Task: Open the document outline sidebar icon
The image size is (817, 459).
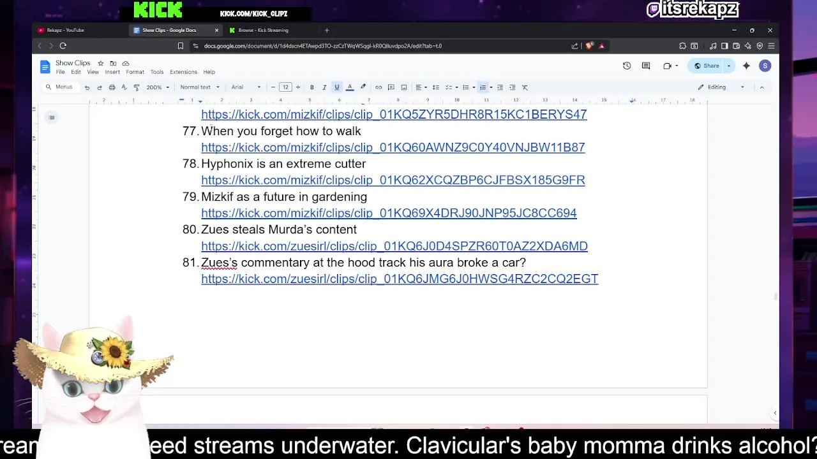Action: [x=52, y=117]
